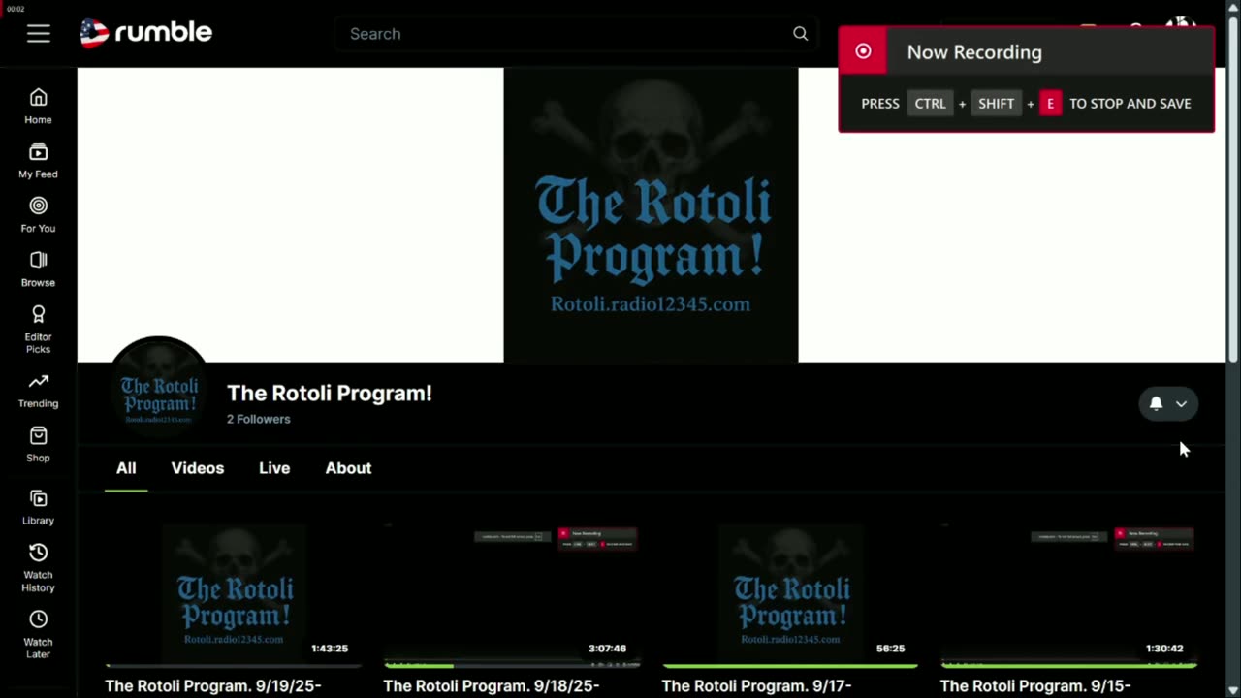
Task: Click the Rumble logo
Action: (145, 33)
